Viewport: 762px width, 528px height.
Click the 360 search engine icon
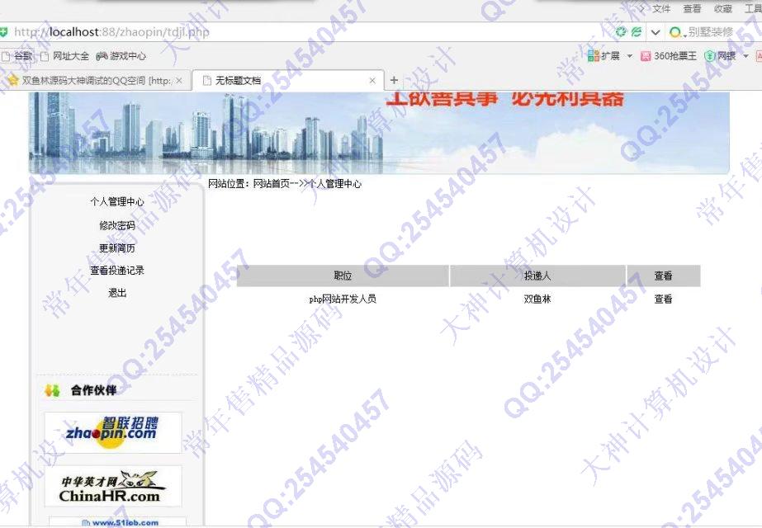[675, 32]
